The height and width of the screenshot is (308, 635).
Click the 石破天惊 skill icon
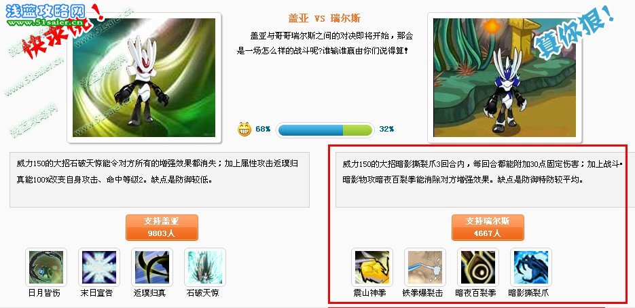[205, 267]
